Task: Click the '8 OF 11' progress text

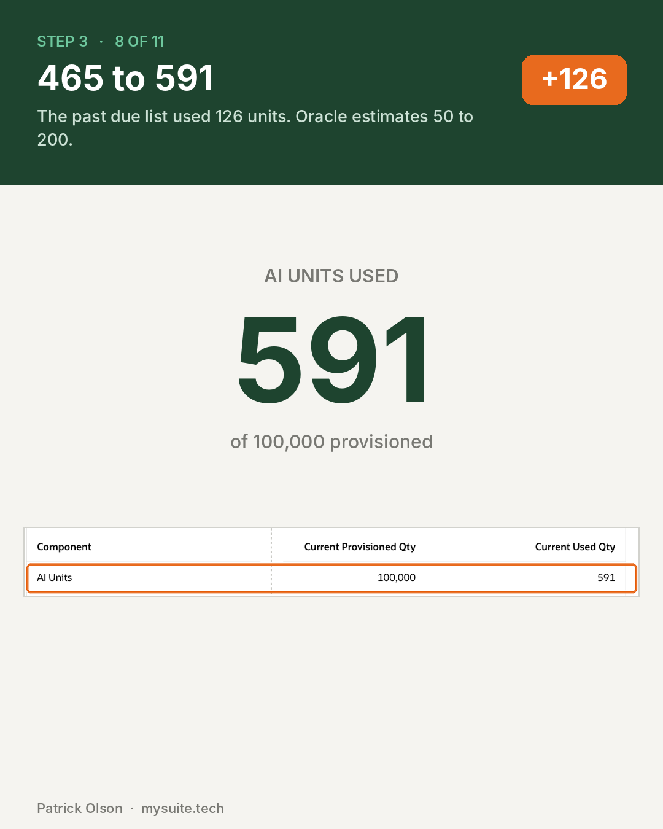Action: tap(139, 42)
